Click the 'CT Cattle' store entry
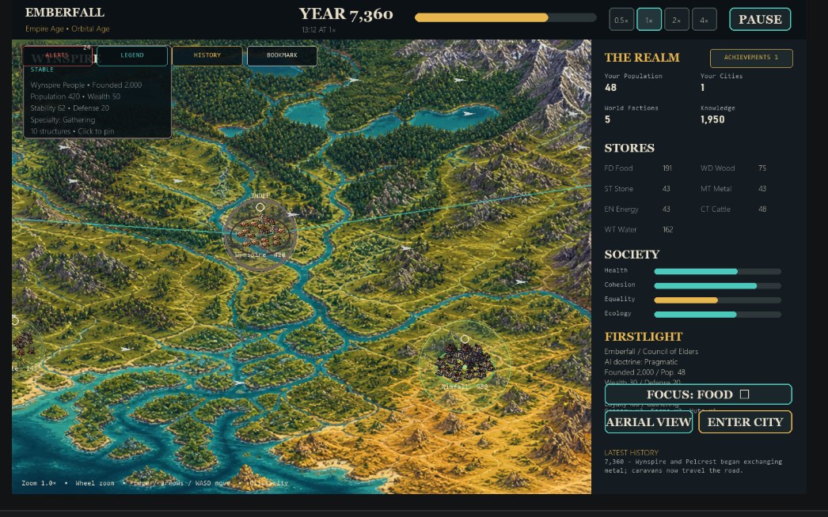 tap(734, 209)
